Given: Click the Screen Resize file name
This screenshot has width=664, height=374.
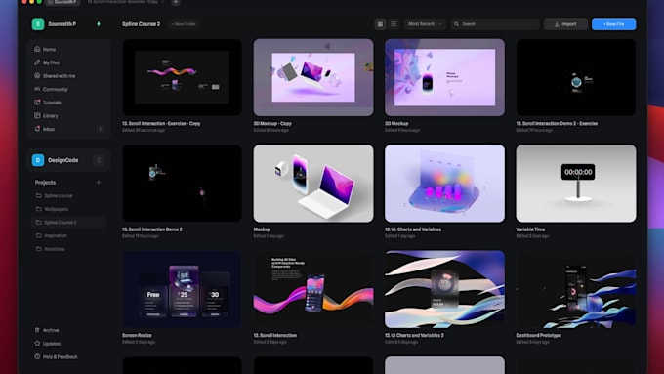Looking at the screenshot, I should (x=137, y=335).
